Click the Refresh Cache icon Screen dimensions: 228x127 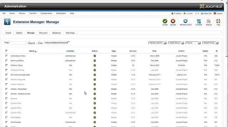point(185,21)
